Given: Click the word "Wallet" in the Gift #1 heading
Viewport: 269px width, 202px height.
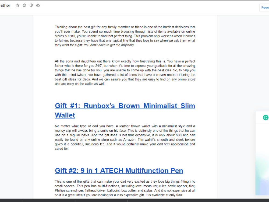Looking at the screenshot, I should click(x=65, y=115).
